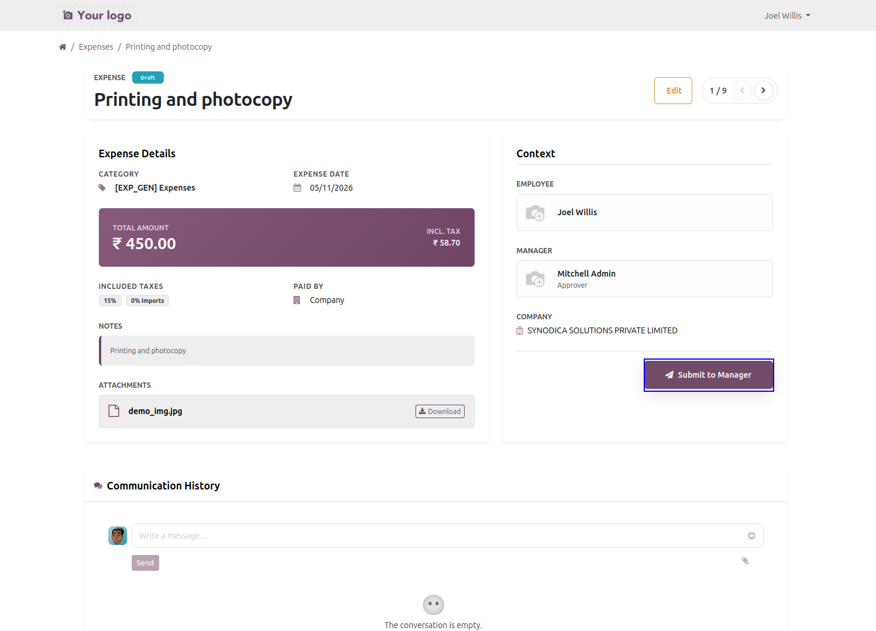Click the 15% tax tag
The height and width of the screenshot is (631, 876).
point(110,301)
